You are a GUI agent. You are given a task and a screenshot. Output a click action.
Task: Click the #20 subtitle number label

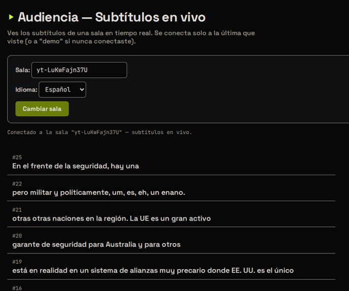pos(17,236)
